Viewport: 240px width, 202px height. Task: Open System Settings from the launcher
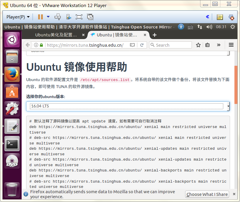click(x=12, y=109)
